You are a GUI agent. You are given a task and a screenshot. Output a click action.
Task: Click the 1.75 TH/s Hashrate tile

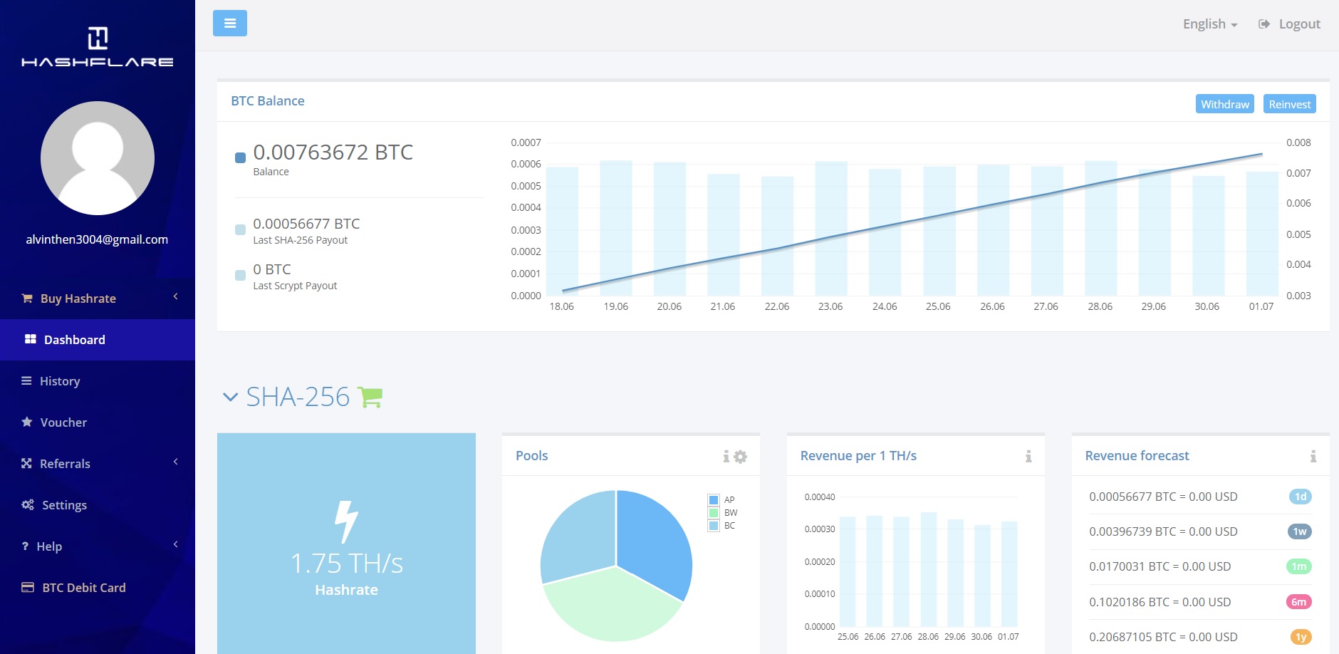point(346,544)
